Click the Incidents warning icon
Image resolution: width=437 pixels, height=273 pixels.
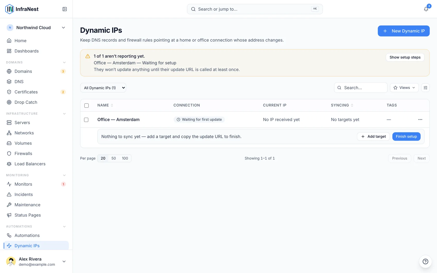pyautogui.click(x=9, y=194)
